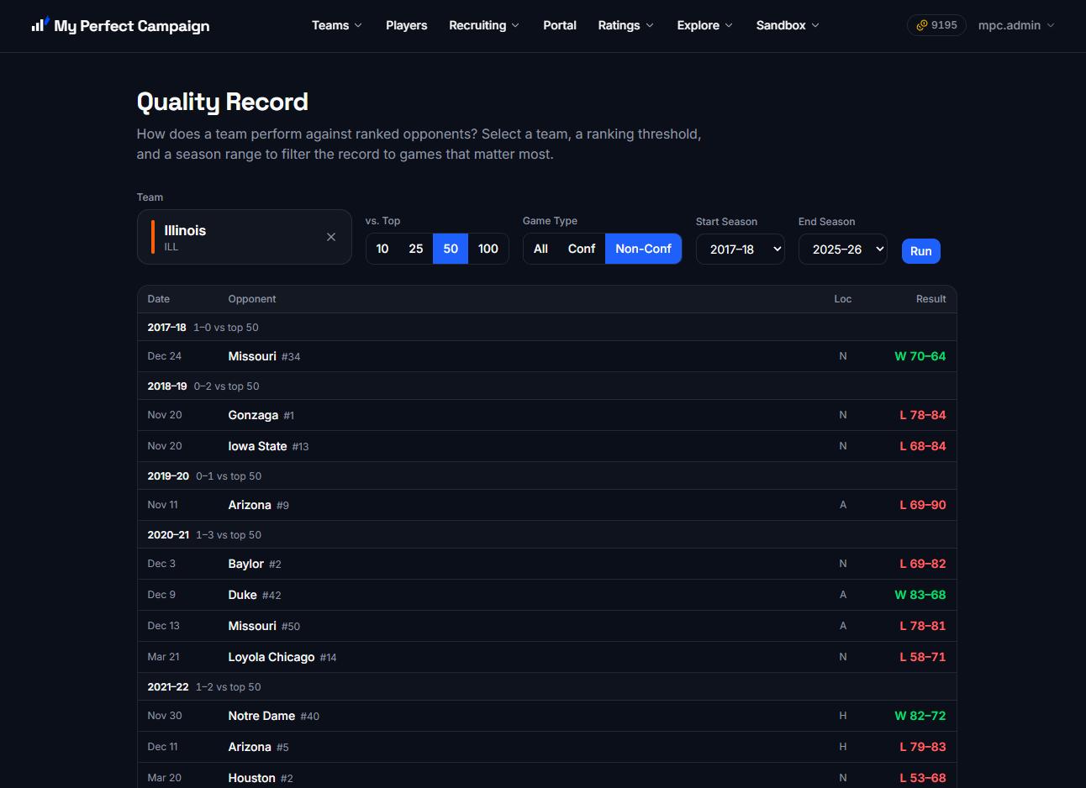Click the L 78–84 result
The width and height of the screenshot is (1086, 788).
point(923,415)
